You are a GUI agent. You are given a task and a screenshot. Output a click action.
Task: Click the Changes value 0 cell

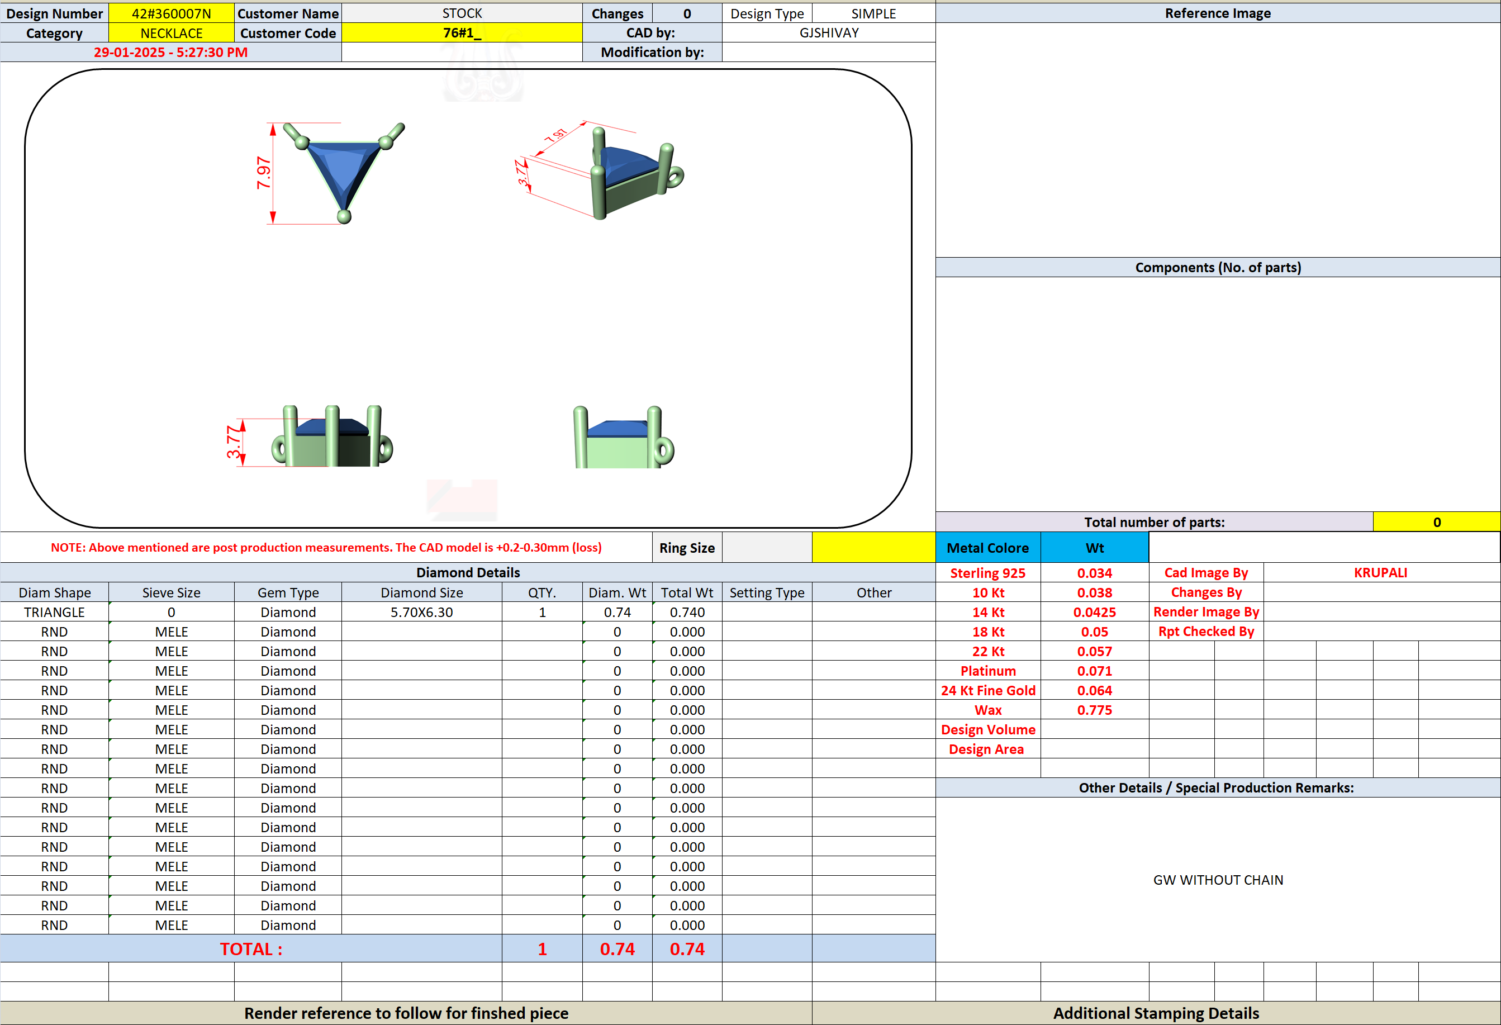687,13
